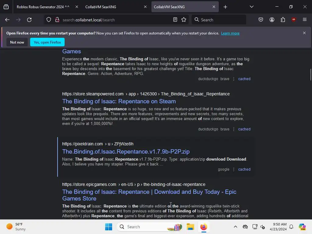Open notification bell in system tray

click(x=291, y=227)
